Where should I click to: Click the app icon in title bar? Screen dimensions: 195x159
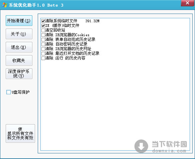pyautogui.click(x=5, y=5)
